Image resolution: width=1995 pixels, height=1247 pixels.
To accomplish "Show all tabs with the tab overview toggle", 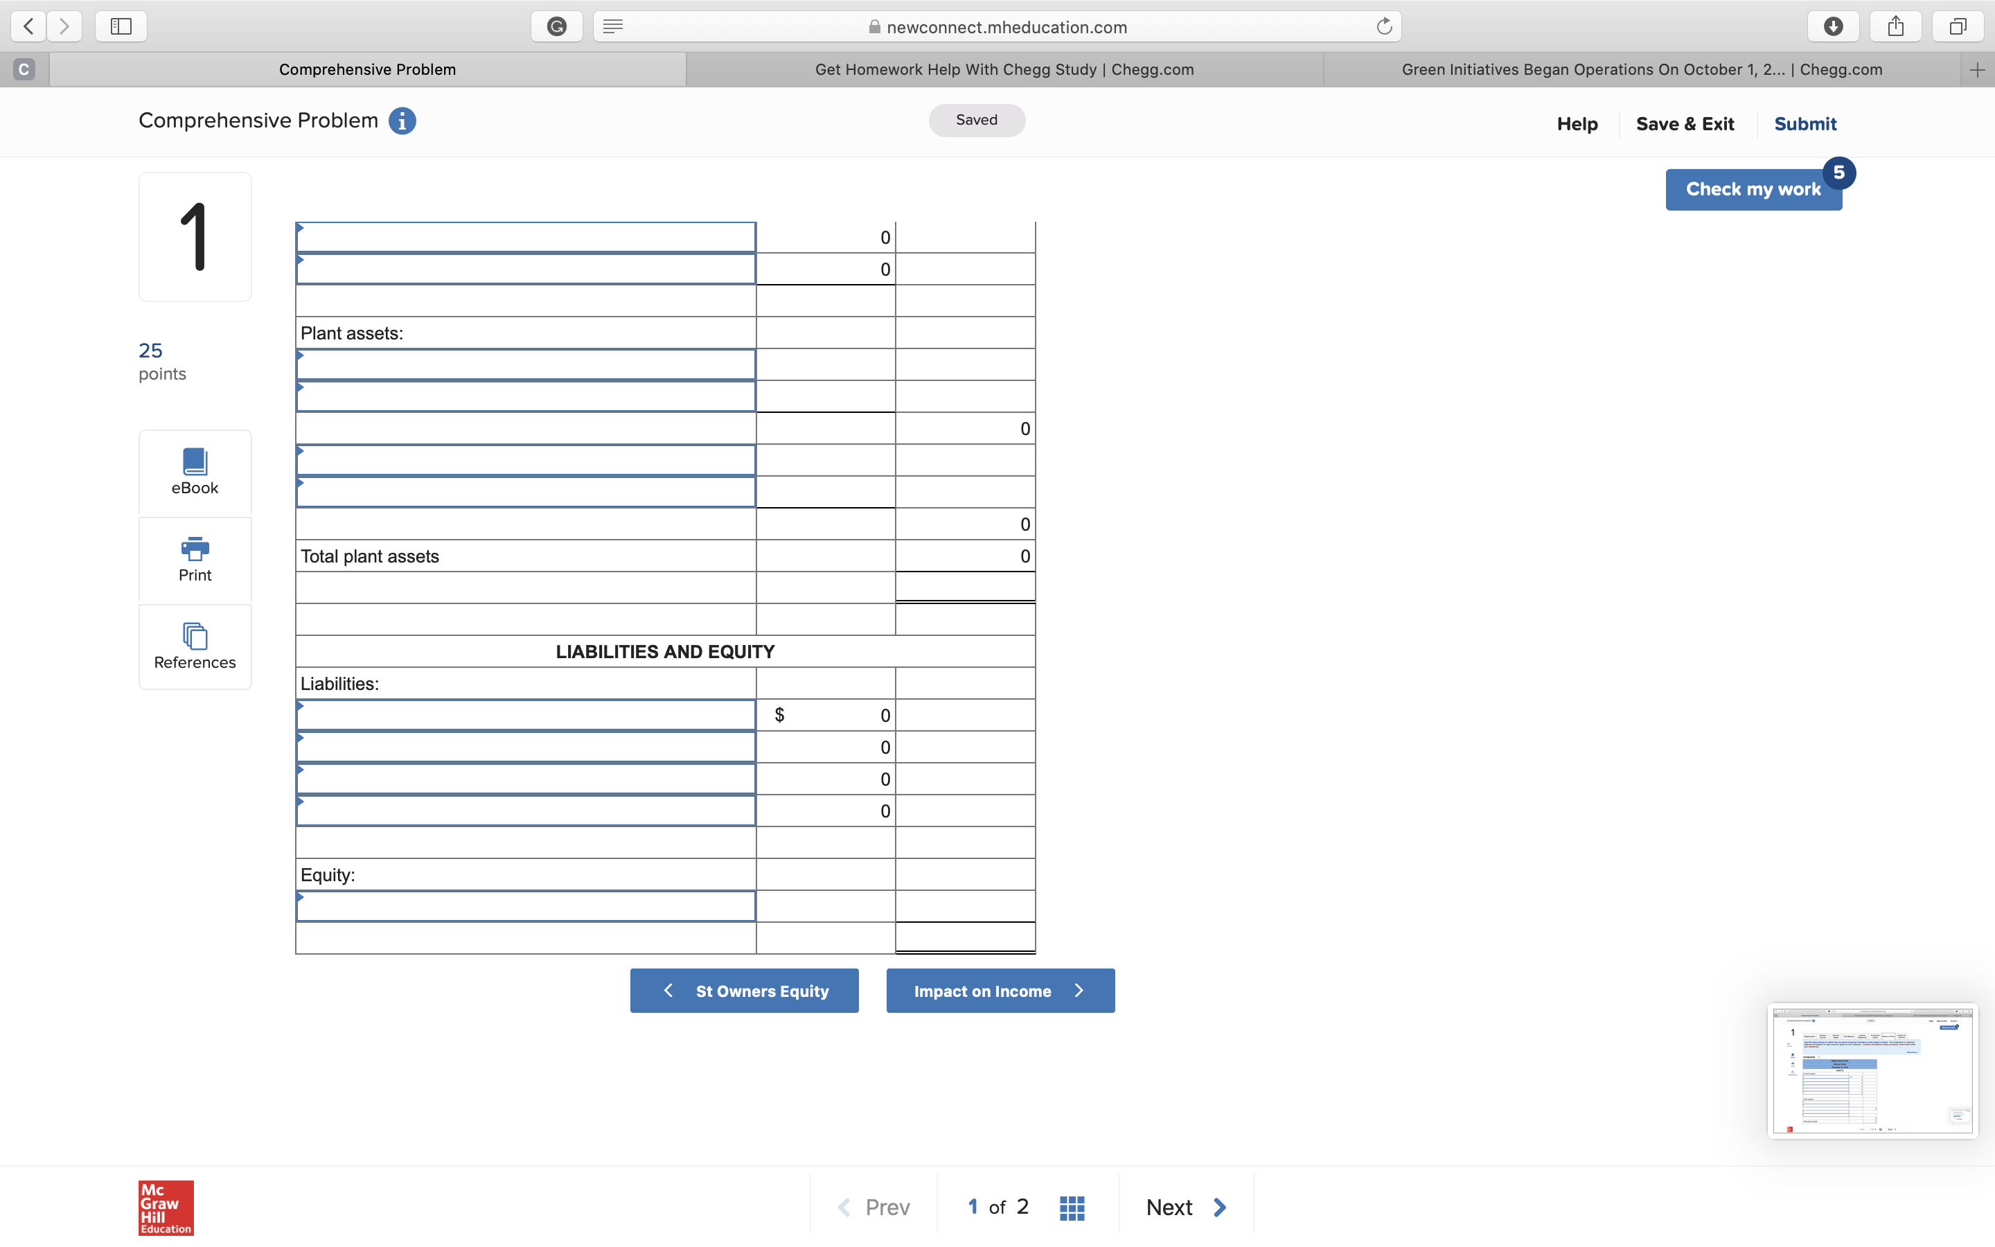I will tap(1957, 26).
